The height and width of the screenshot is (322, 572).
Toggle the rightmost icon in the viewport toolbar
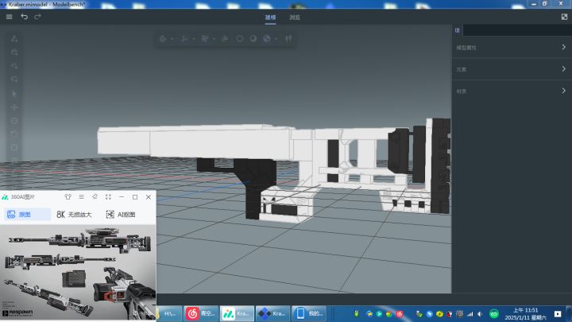click(288, 39)
